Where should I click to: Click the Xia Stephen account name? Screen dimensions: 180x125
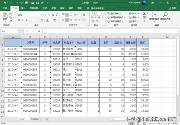134,3
